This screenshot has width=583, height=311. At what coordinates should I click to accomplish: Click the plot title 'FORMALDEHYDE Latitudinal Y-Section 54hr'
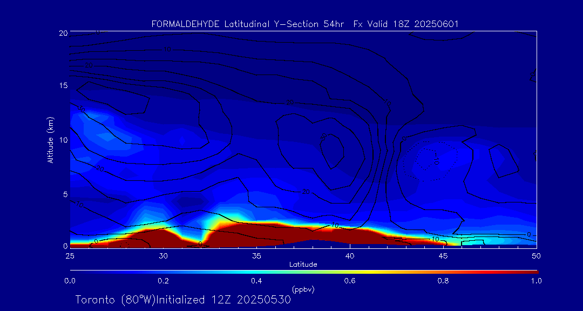[249, 24]
